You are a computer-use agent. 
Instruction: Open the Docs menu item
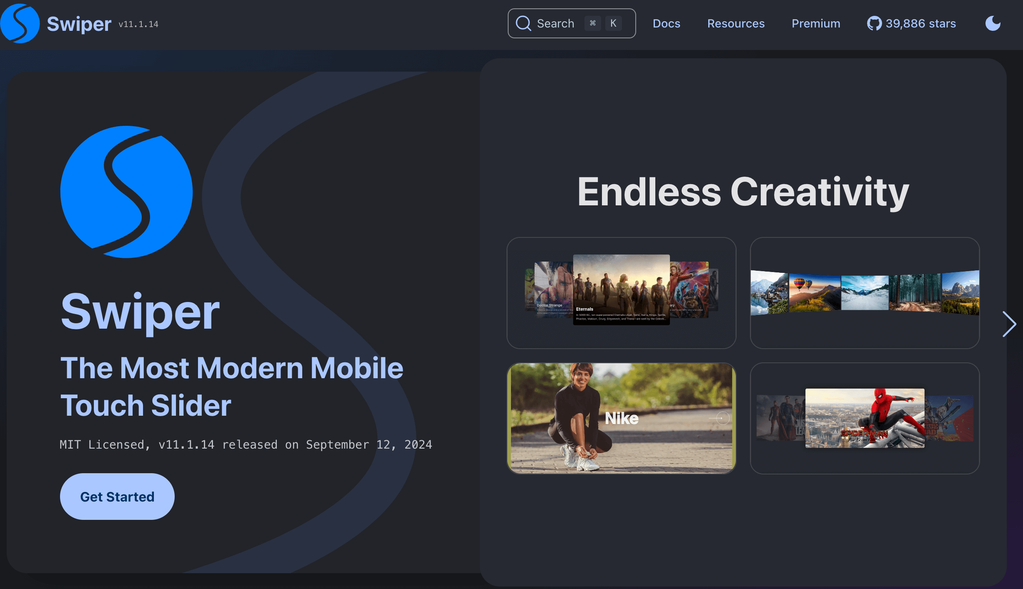point(666,23)
